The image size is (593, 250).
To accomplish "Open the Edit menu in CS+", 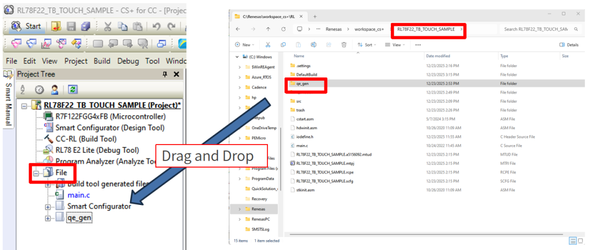I will coord(30,61).
